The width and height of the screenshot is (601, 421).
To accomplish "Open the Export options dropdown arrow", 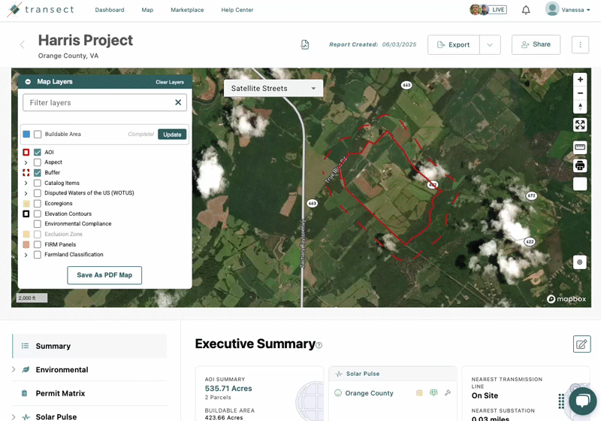I will click(490, 44).
